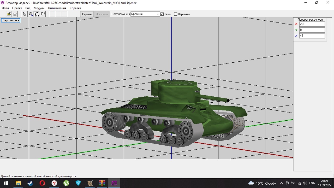Image resolution: width=334 pixels, height=188 pixels.
Task: Open the Windows Start menu
Action: click(6, 183)
